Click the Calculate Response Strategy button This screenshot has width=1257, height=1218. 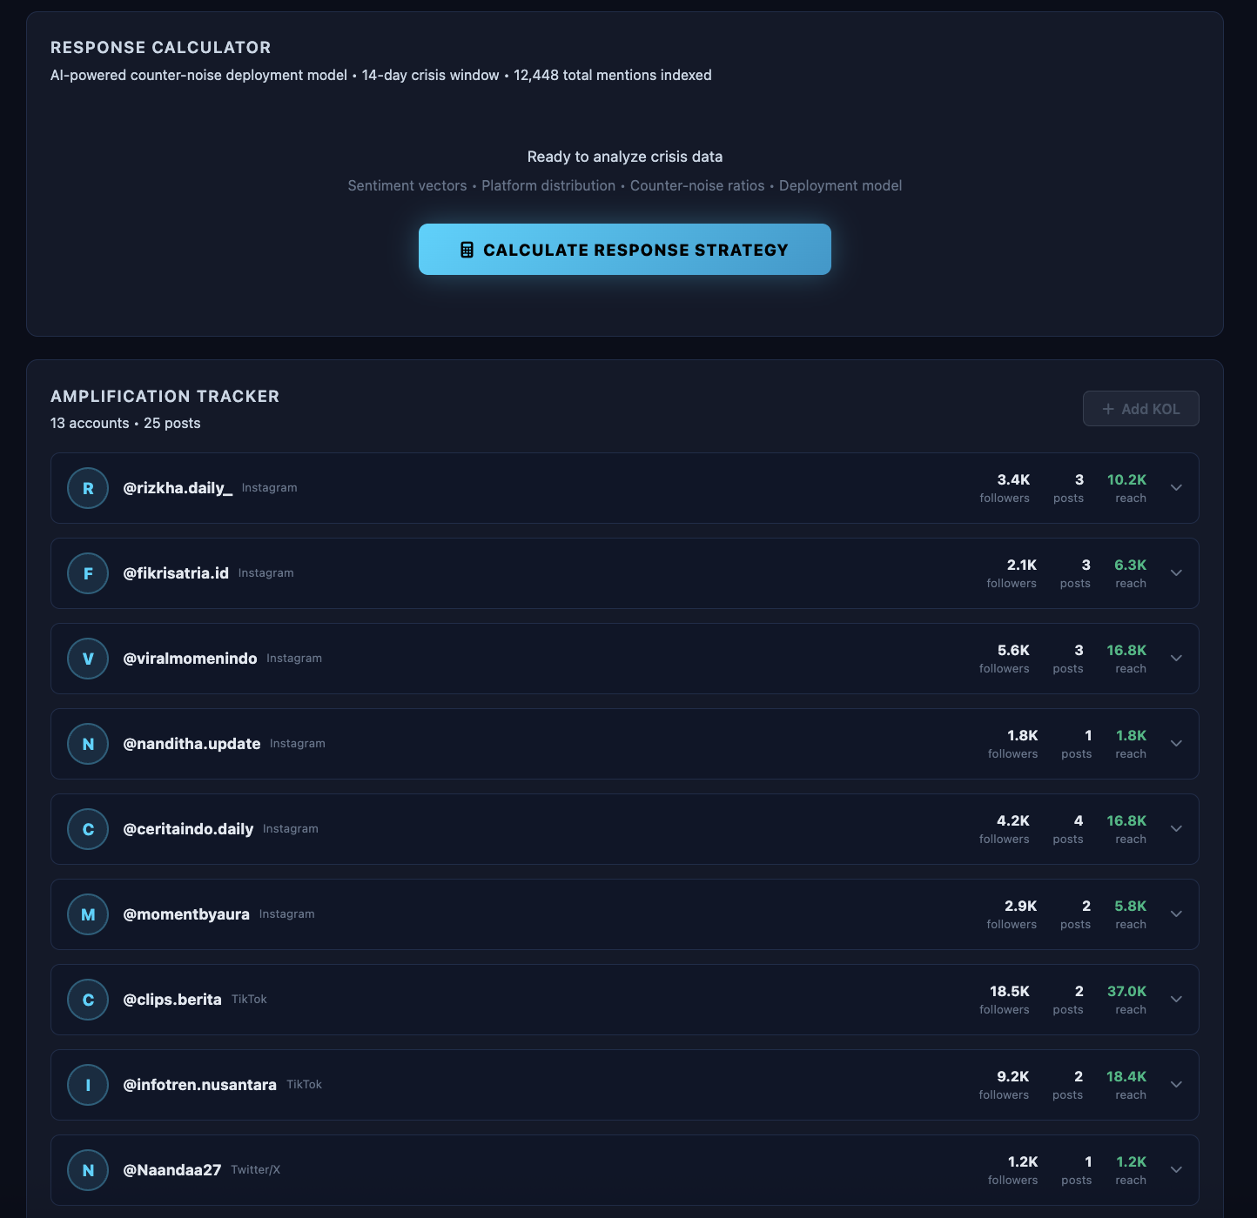[x=625, y=250]
